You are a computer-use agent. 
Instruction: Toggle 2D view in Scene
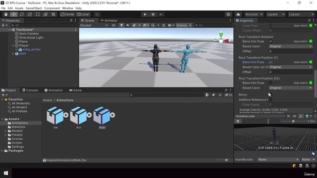113,25
